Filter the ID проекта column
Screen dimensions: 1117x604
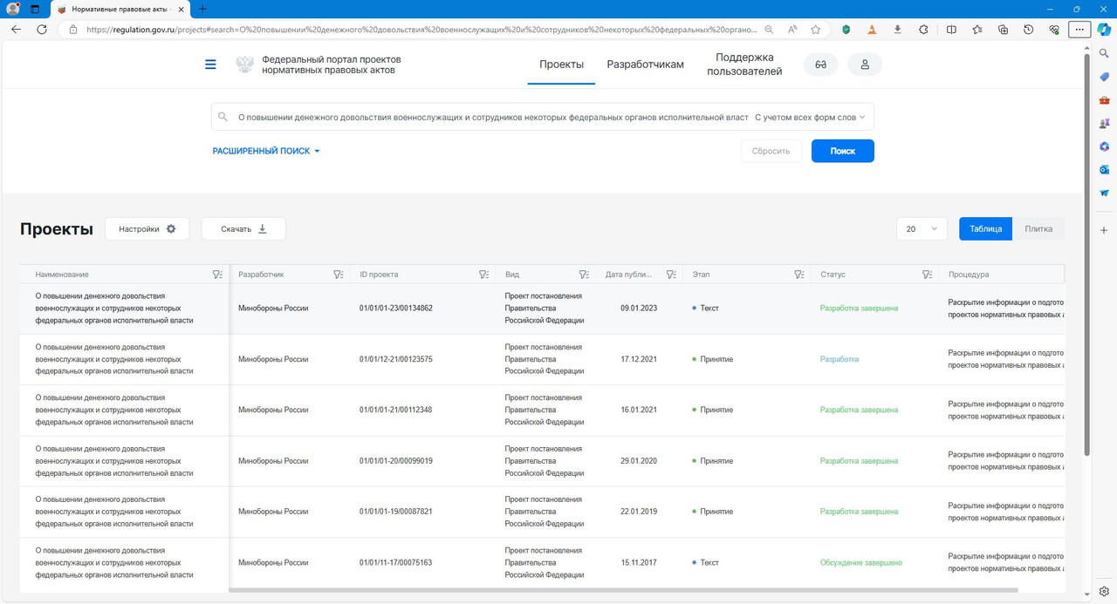pos(483,275)
